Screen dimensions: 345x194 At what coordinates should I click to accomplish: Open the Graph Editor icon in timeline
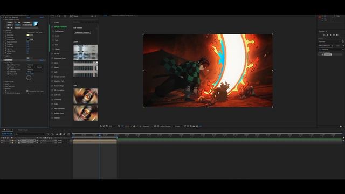coord(69,134)
